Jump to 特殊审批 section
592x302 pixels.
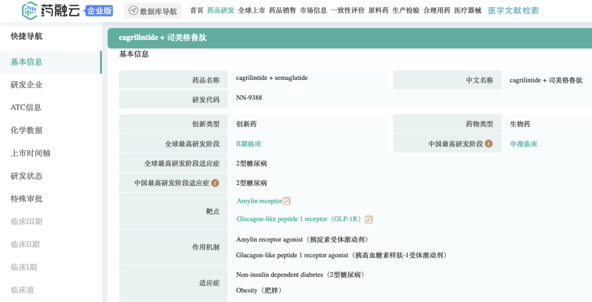[x=26, y=199]
